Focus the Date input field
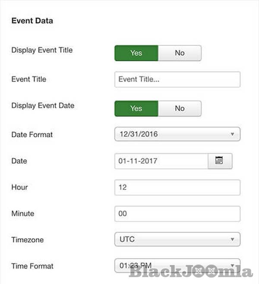Viewport: 259px width, 284px height. (x=161, y=161)
